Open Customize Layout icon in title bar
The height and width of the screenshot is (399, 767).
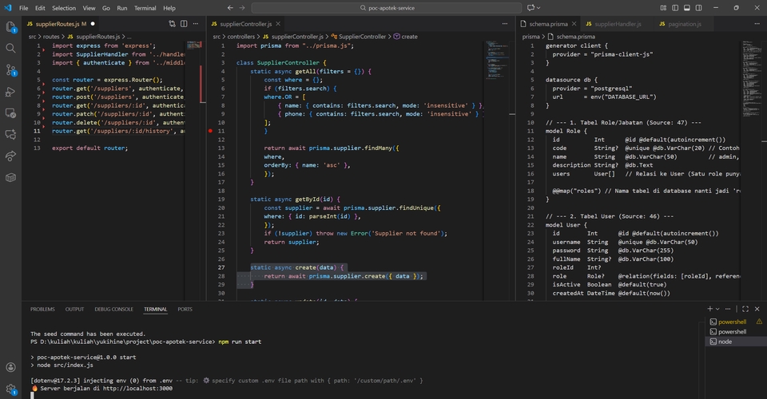(x=663, y=8)
